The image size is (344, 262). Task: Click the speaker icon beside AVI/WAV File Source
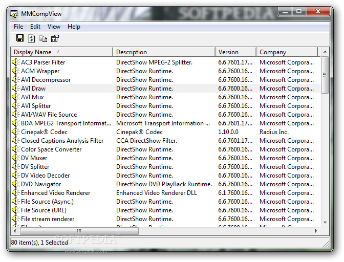[x=16, y=115]
